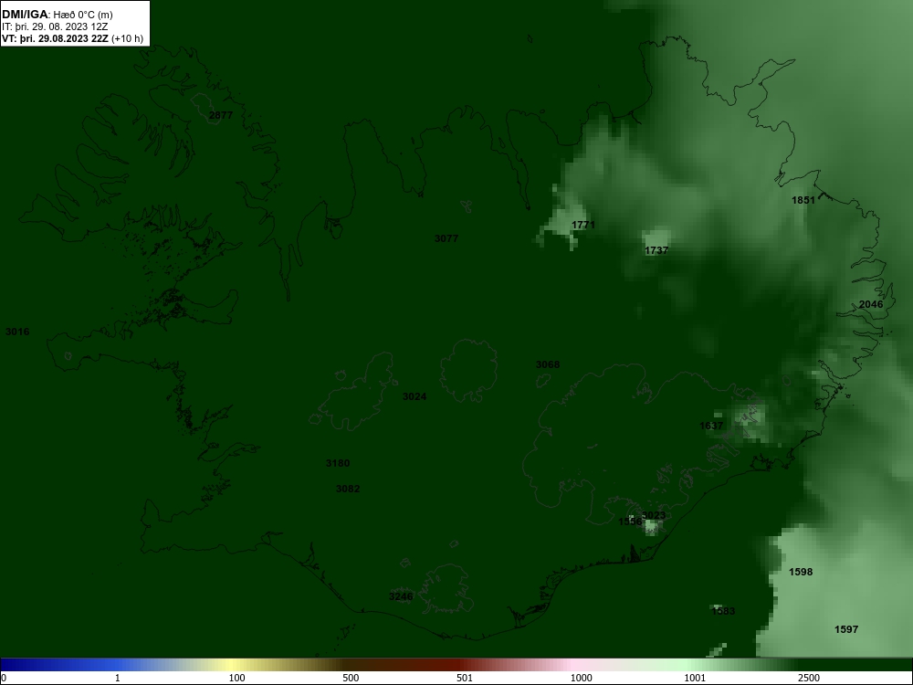Click the color scale label 500
The width and height of the screenshot is (913, 685).
352,678
